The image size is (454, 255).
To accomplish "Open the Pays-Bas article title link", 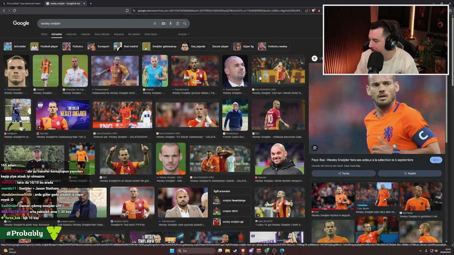I will [362, 160].
